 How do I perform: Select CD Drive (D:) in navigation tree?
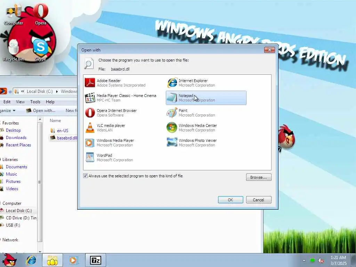tap(21, 218)
